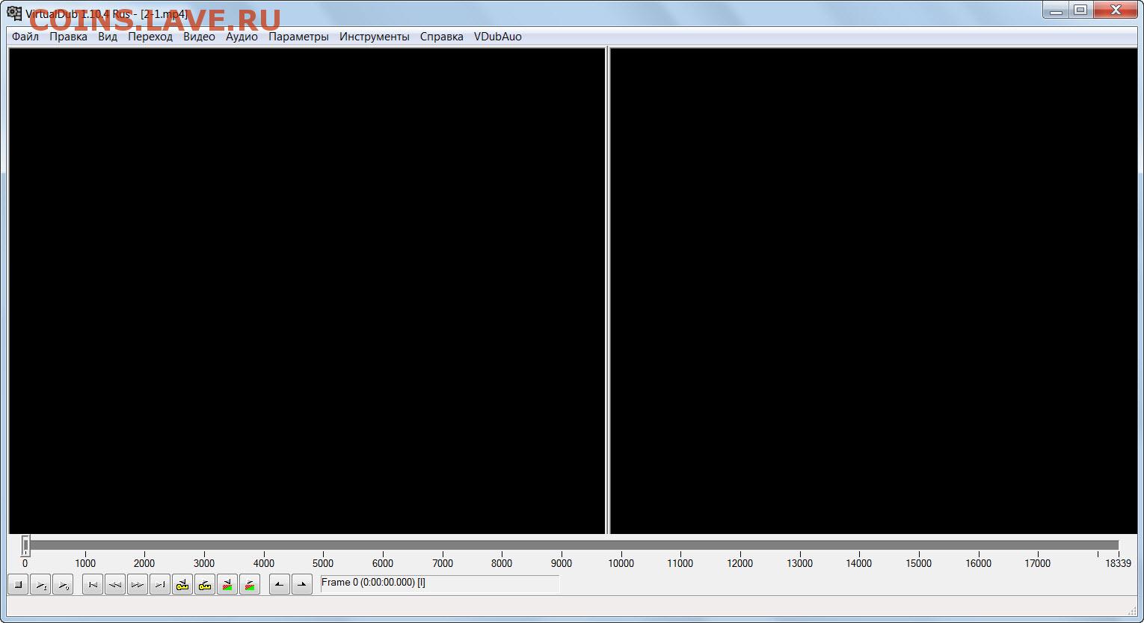1144x623 pixels.
Task: Open the Аудио menu
Action: point(242,37)
